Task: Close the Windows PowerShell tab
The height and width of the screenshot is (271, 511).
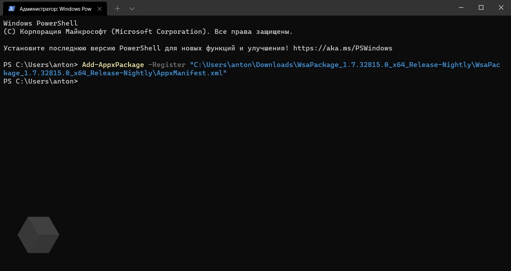Action: [100, 9]
